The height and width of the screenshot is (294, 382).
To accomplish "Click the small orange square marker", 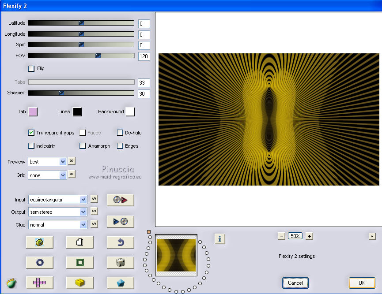I will coord(149,232).
